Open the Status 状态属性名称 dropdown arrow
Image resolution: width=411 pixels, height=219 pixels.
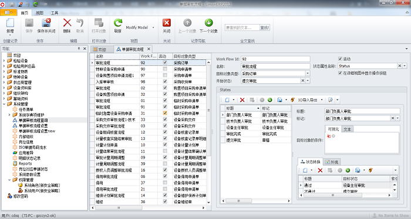405,66
